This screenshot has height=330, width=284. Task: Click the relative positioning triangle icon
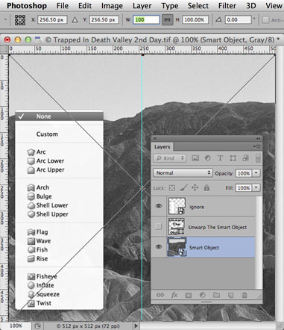(75, 19)
